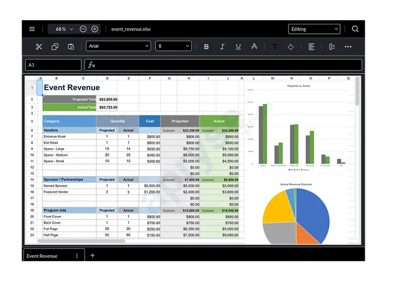The height and width of the screenshot is (290, 413).
Task: Click the Paste clipboard icon
Action: 71,47
